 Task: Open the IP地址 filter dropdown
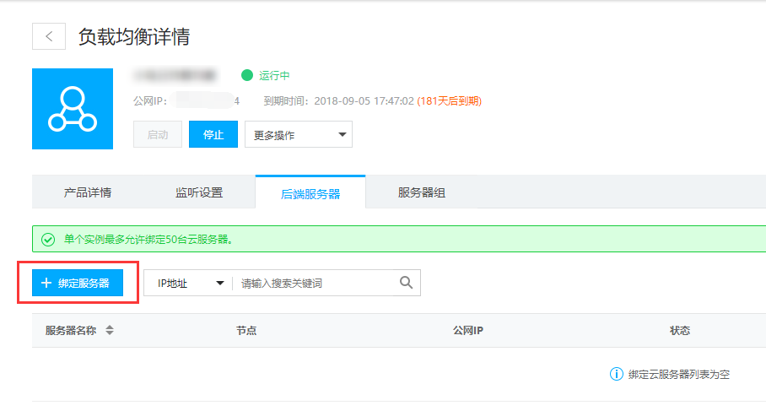(188, 284)
